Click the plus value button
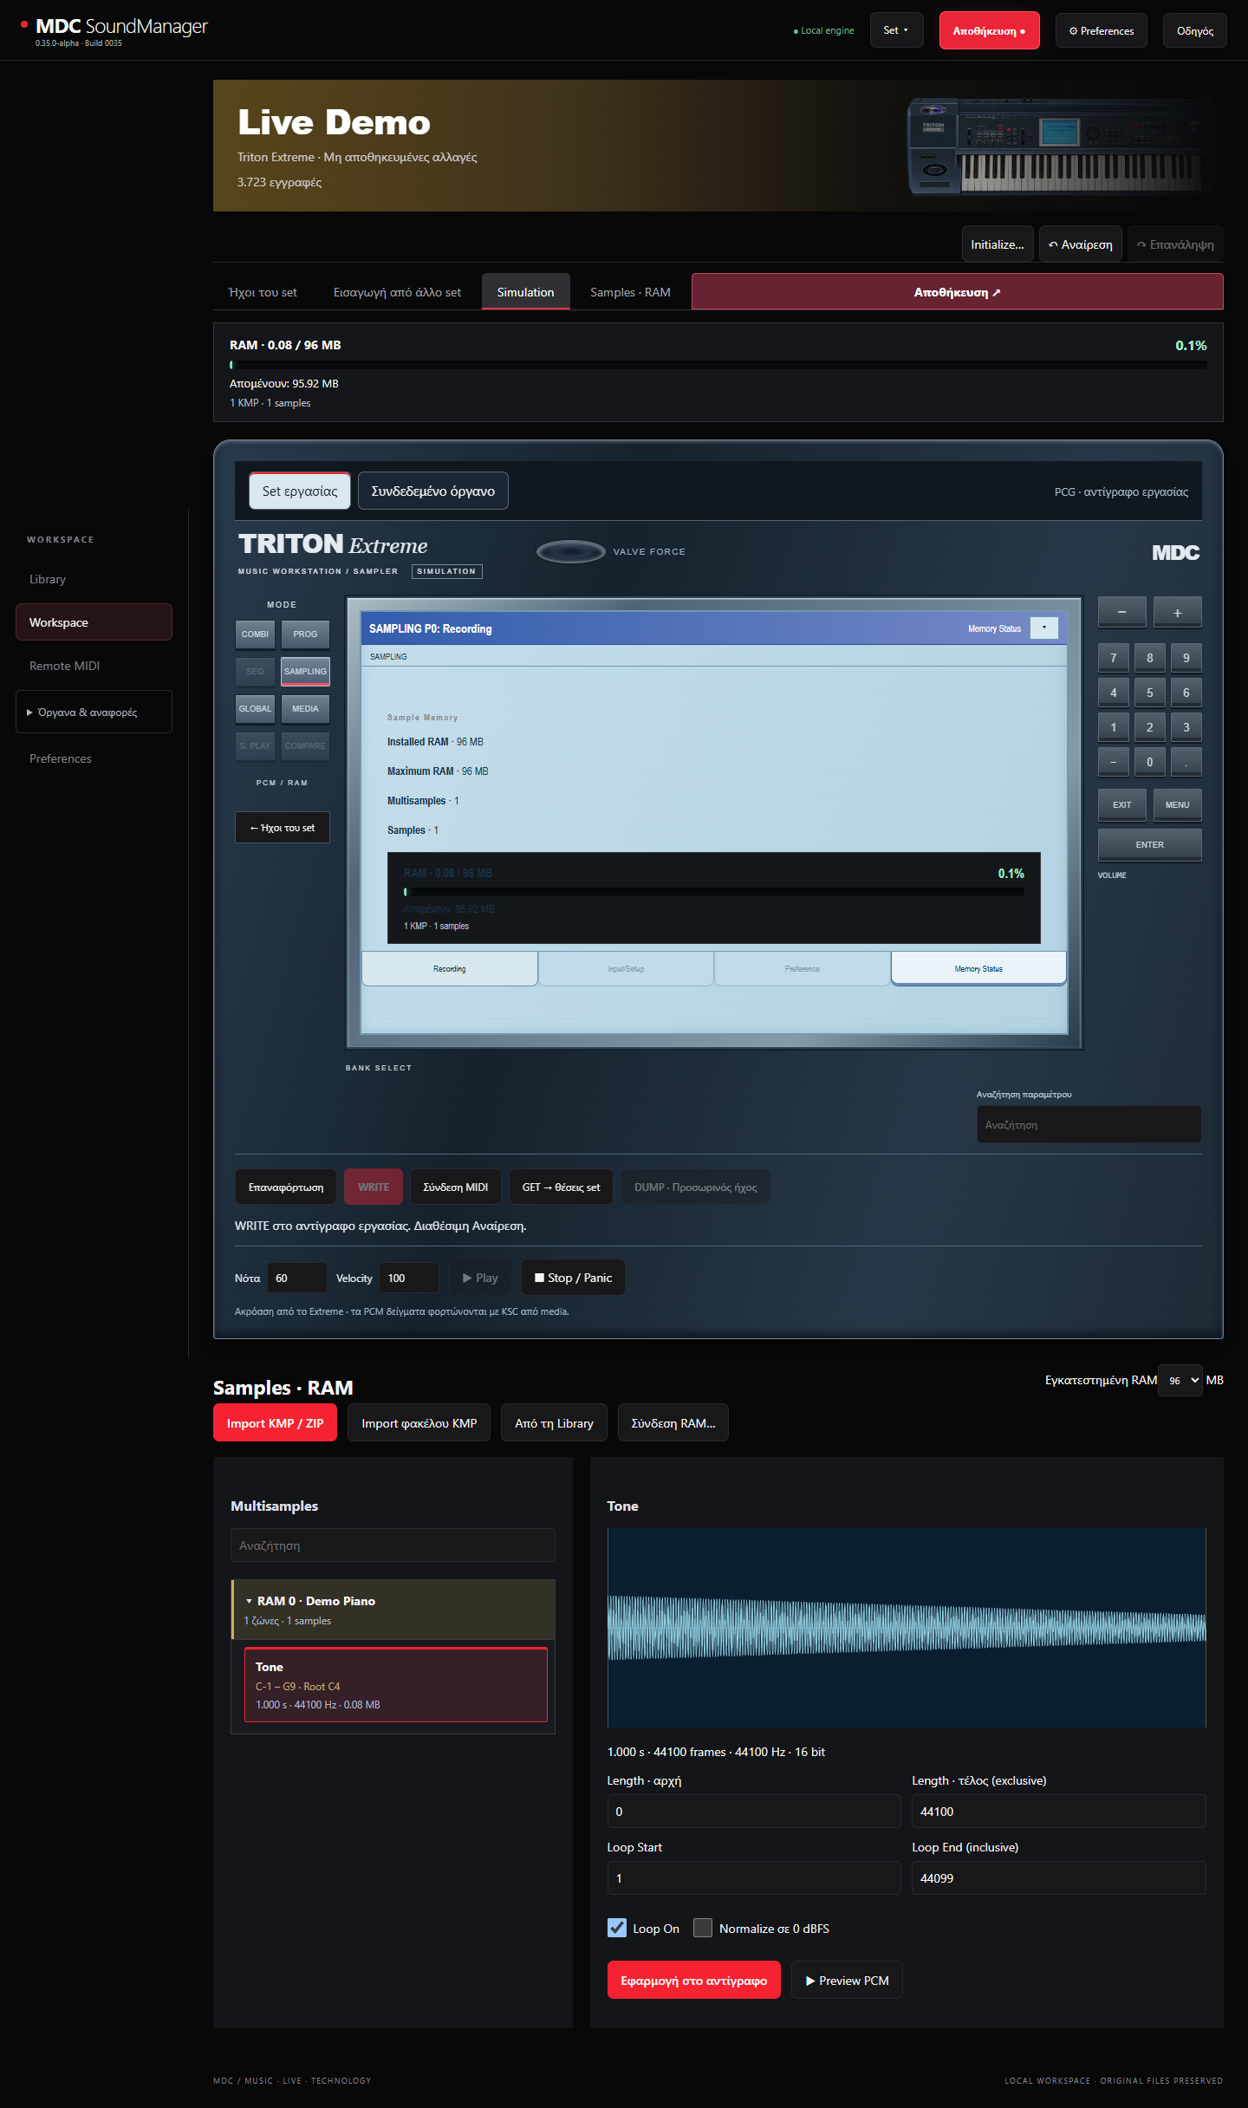 (x=1177, y=612)
